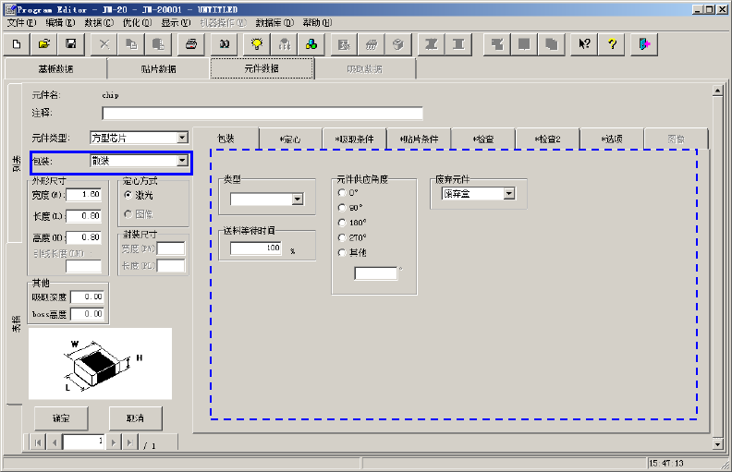
Task: Click the context help arrow icon
Action: (x=584, y=43)
